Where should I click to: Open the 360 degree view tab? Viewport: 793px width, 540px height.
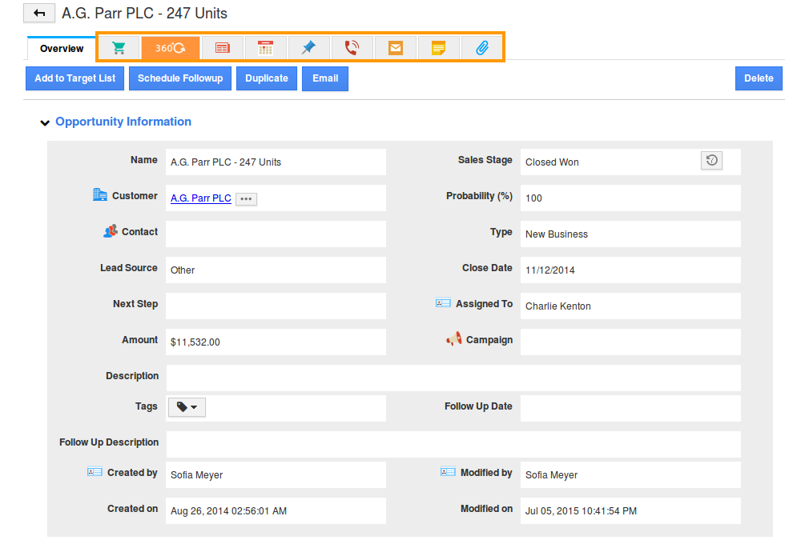tap(171, 48)
